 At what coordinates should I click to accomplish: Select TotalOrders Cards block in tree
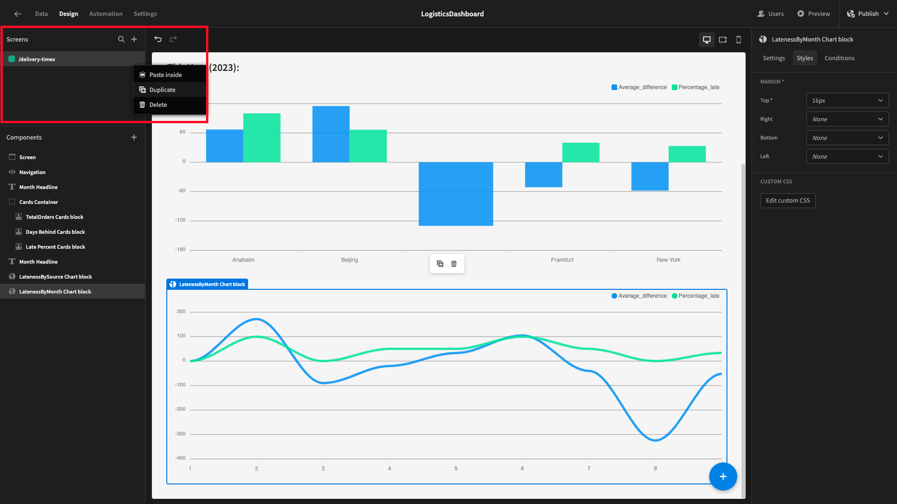click(x=72, y=217)
